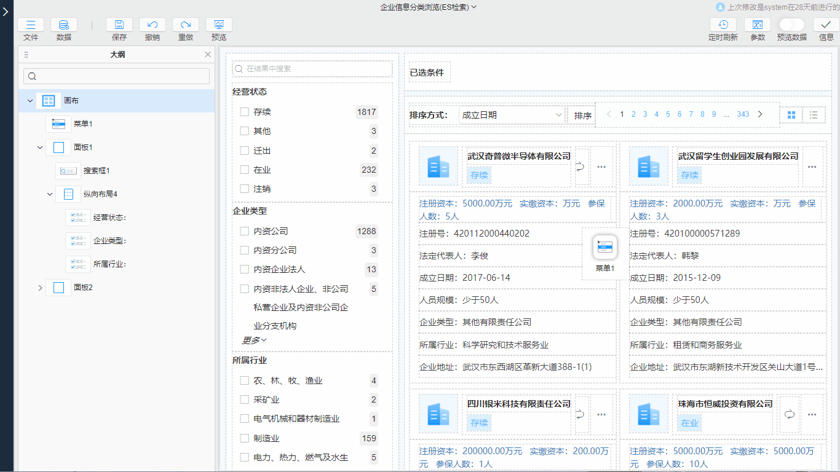
Task: Open the 成立日期 sort dropdown
Action: (x=512, y=115)
